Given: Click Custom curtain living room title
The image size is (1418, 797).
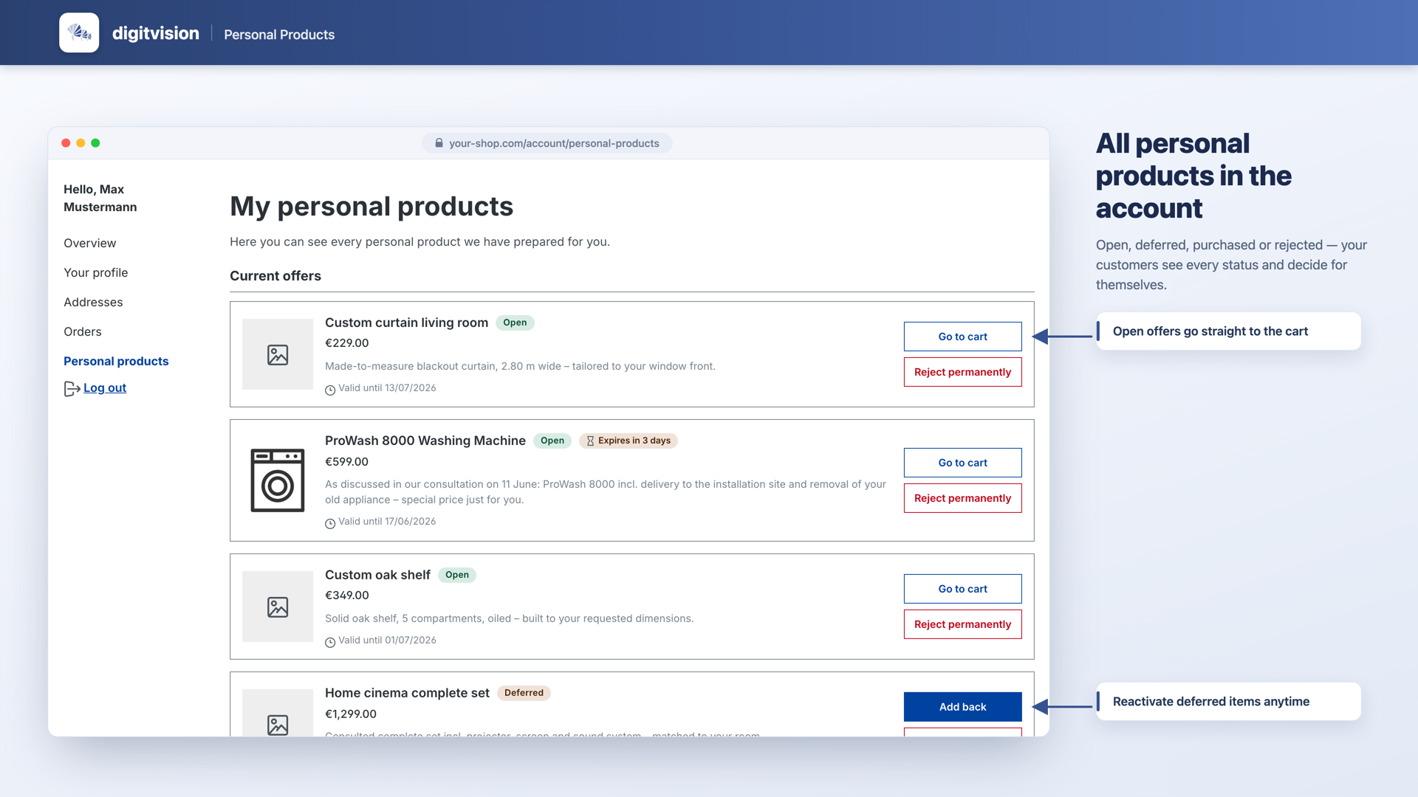Looking at the screenshot, I should point(406,322).
